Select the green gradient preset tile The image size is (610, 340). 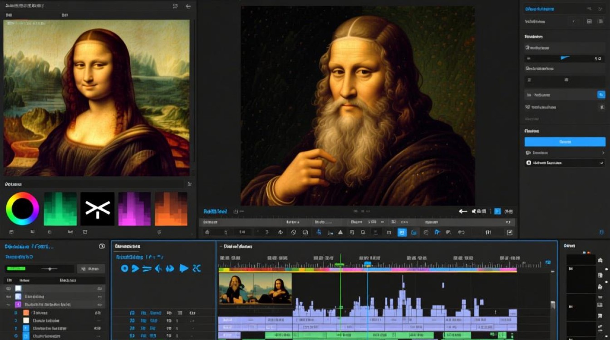(60, 209)
